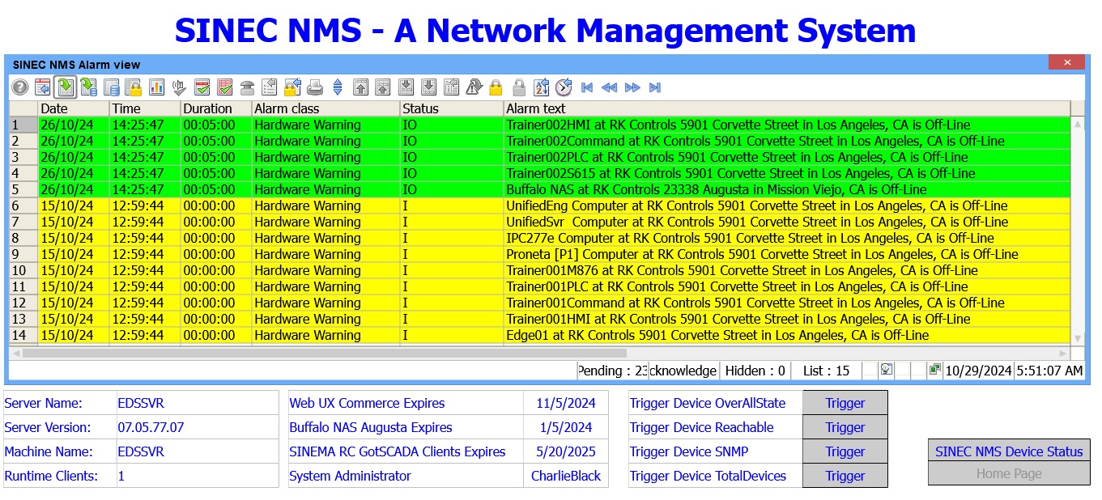The height and width of the screenshot is (500, 1102).
Task: Open the long-term archive list icon
Action: (x=89, y=87)
